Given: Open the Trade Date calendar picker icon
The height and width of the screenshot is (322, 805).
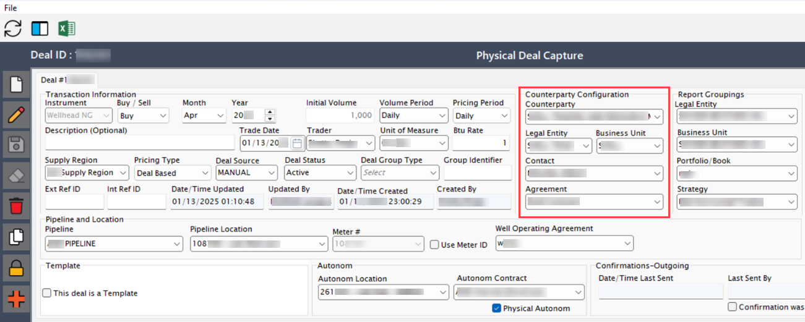Looking at the screenshot, I should (296, 143).
